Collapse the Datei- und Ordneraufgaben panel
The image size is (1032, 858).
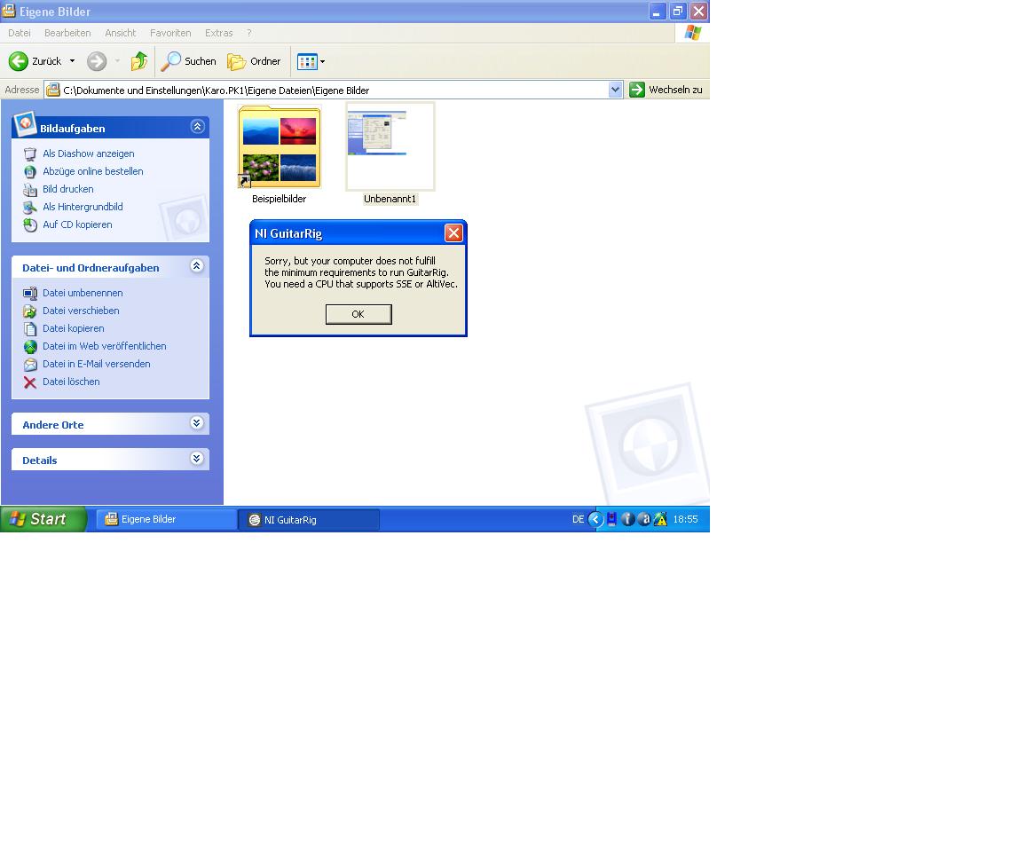(197, 266)
